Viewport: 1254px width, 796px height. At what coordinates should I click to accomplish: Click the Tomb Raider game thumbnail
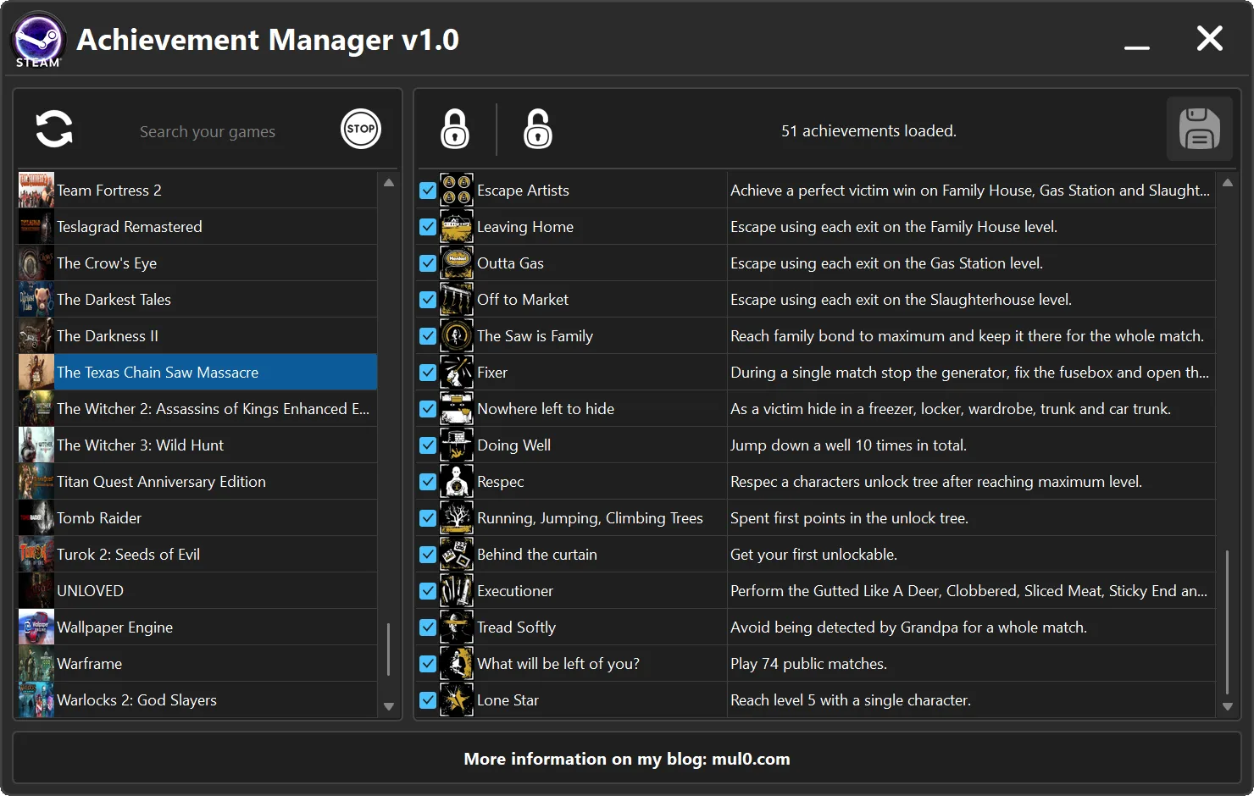coord(36,517)
